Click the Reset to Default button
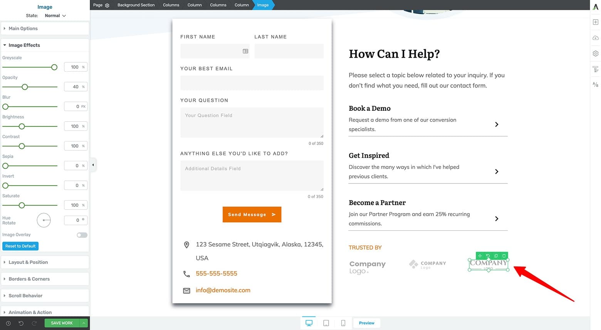This screenshot has height=330, width=601. pyautogui.click(x=20, y=246)
